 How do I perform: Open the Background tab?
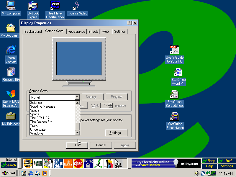coord(33,32)
